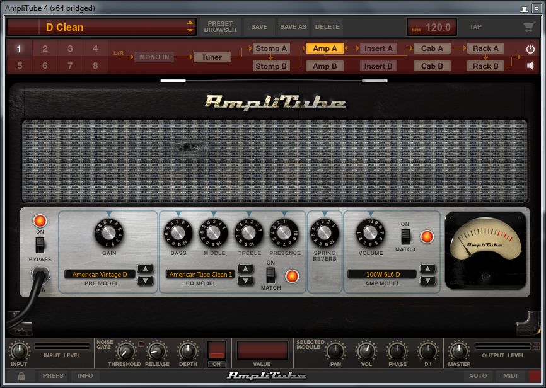This screenshot has height=388, width=546.
Task: Click the red indicator beside MIDI button
Action: [535, 376]
